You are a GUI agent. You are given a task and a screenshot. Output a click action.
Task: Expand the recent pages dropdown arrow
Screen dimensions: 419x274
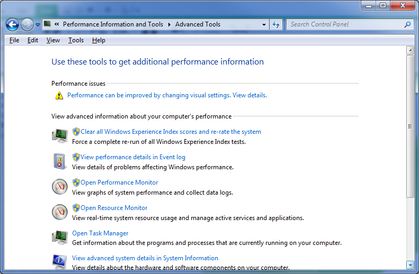pos(38,24)
